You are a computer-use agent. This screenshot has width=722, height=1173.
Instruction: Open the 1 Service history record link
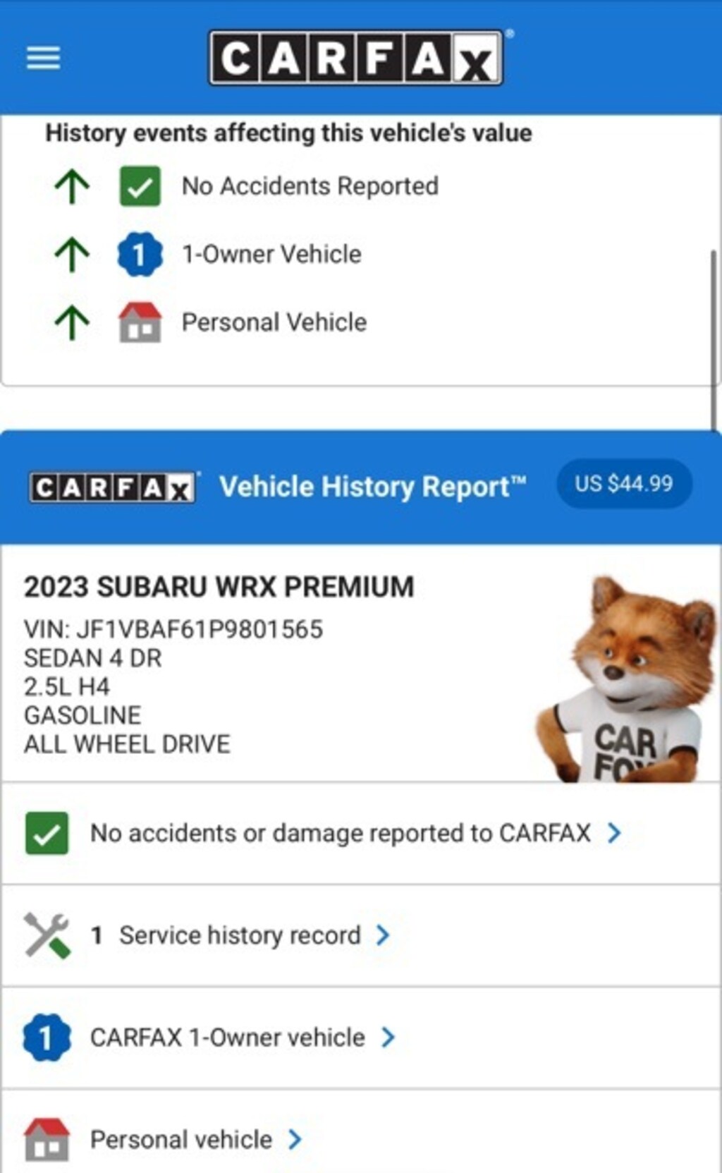click(x=226, y=935)
